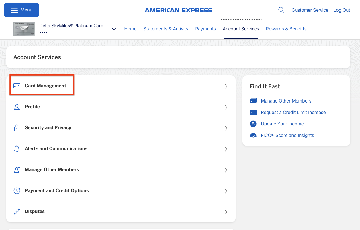Click the Customer Service link
This screenshot has width=360, height=230.
click(310, 10)
